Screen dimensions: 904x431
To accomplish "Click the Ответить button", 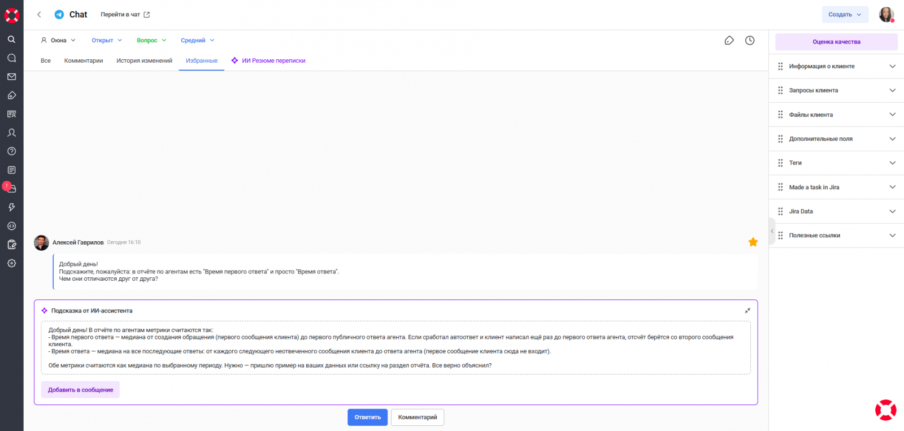I will tap(367, 417).
